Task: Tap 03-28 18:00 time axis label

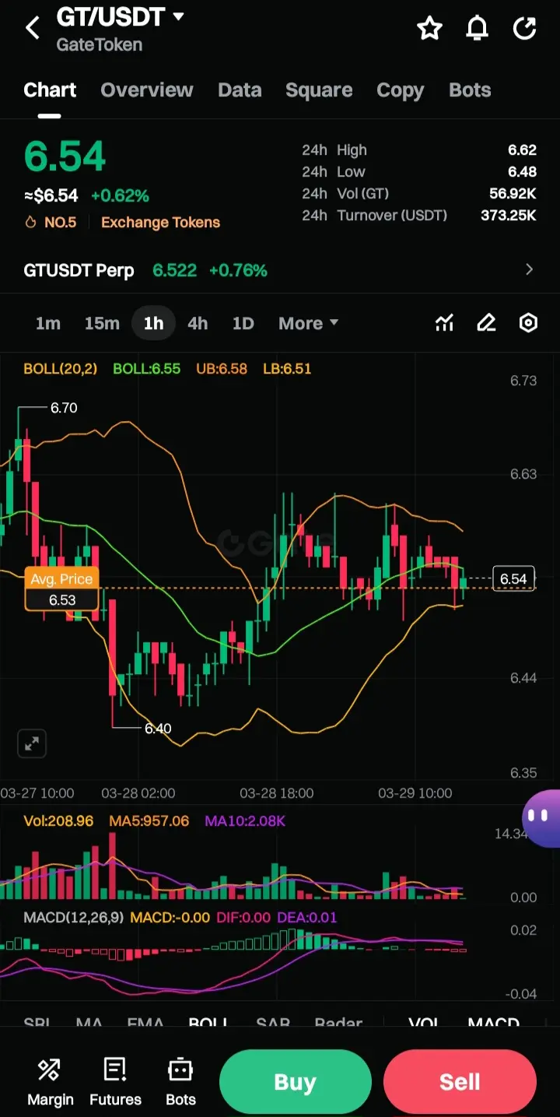Action: (277, 793)
